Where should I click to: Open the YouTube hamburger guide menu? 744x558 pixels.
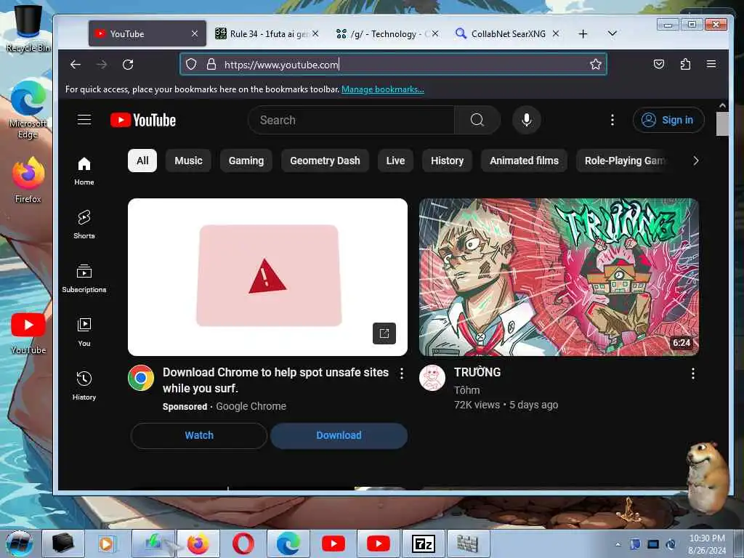(x=84, y=120)
